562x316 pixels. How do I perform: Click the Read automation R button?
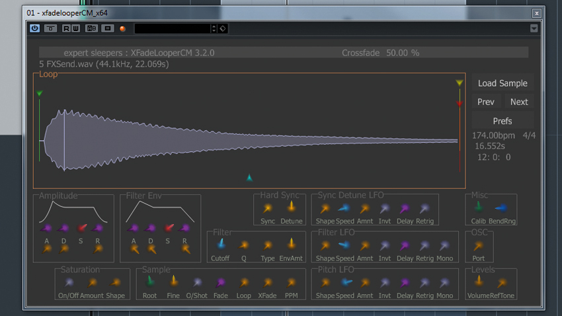(x=66, y=28)
